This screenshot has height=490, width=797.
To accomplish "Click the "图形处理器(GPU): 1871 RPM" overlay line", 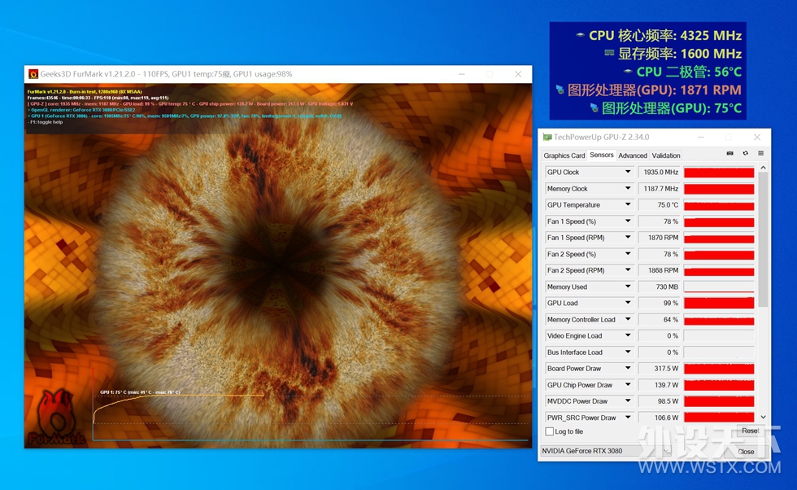I will click(649, 90).
